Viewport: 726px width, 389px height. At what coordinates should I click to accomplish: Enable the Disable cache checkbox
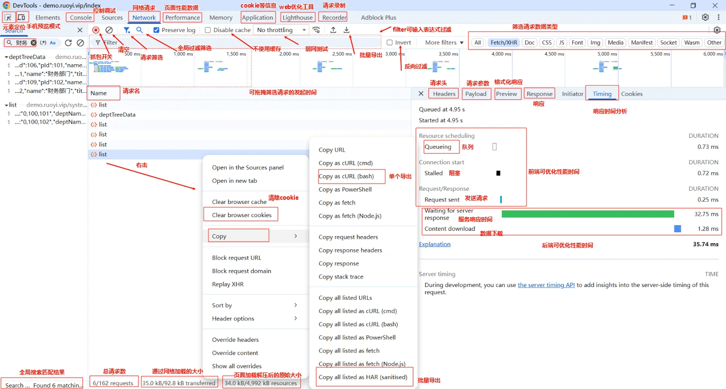coord(208,30)
